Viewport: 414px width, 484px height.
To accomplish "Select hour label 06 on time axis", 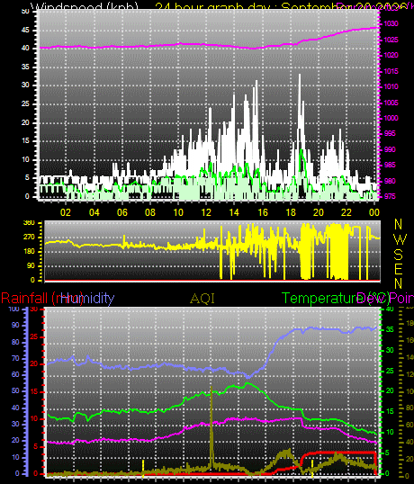I will coord(121,212).
